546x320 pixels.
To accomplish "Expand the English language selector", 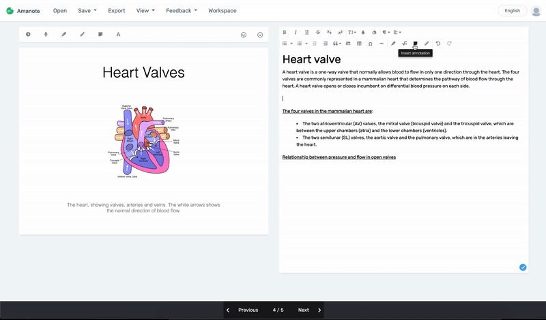I will [513, 11].
